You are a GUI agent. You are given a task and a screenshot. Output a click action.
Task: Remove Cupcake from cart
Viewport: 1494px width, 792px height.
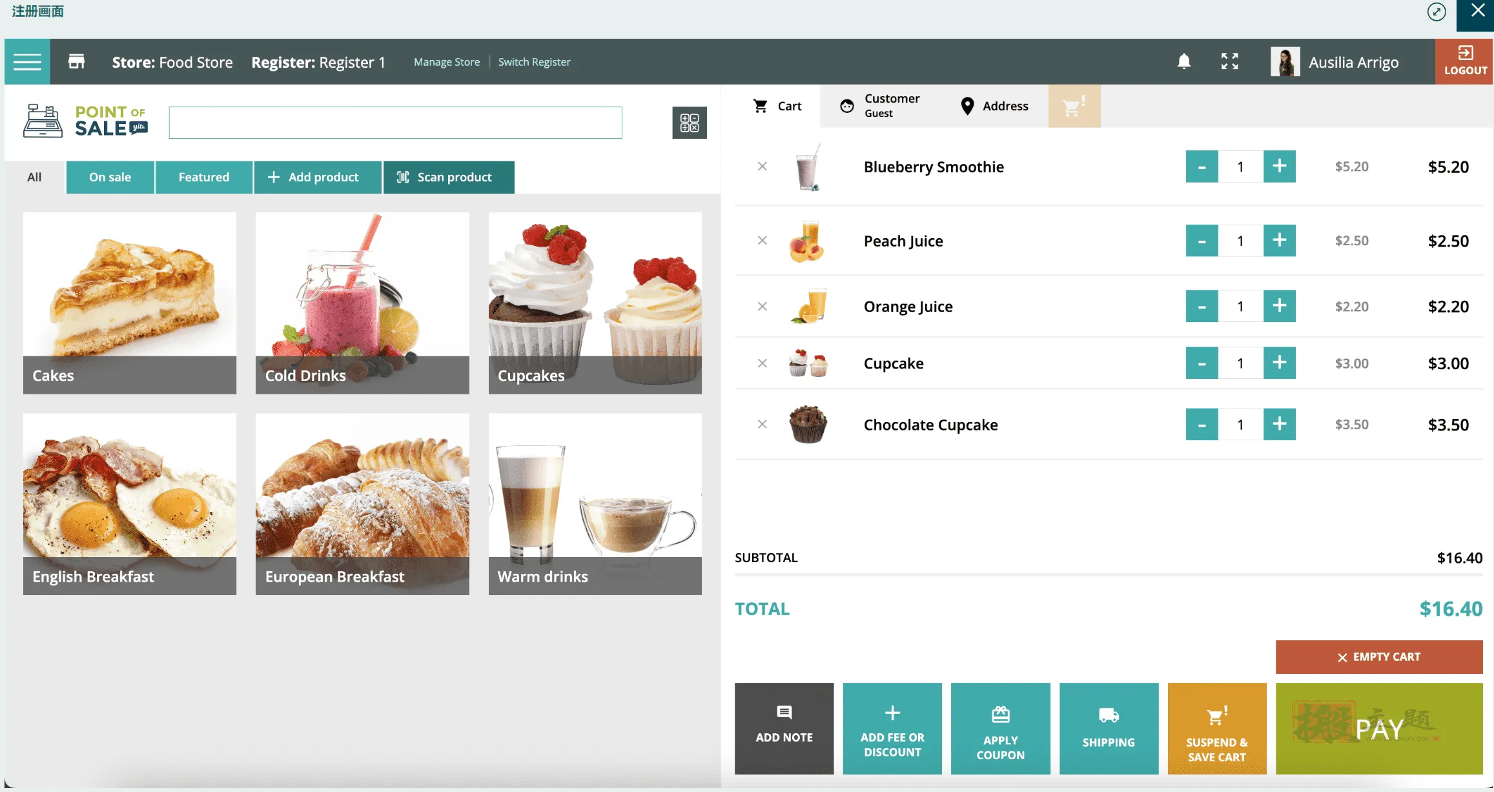[x=762, y=363]
